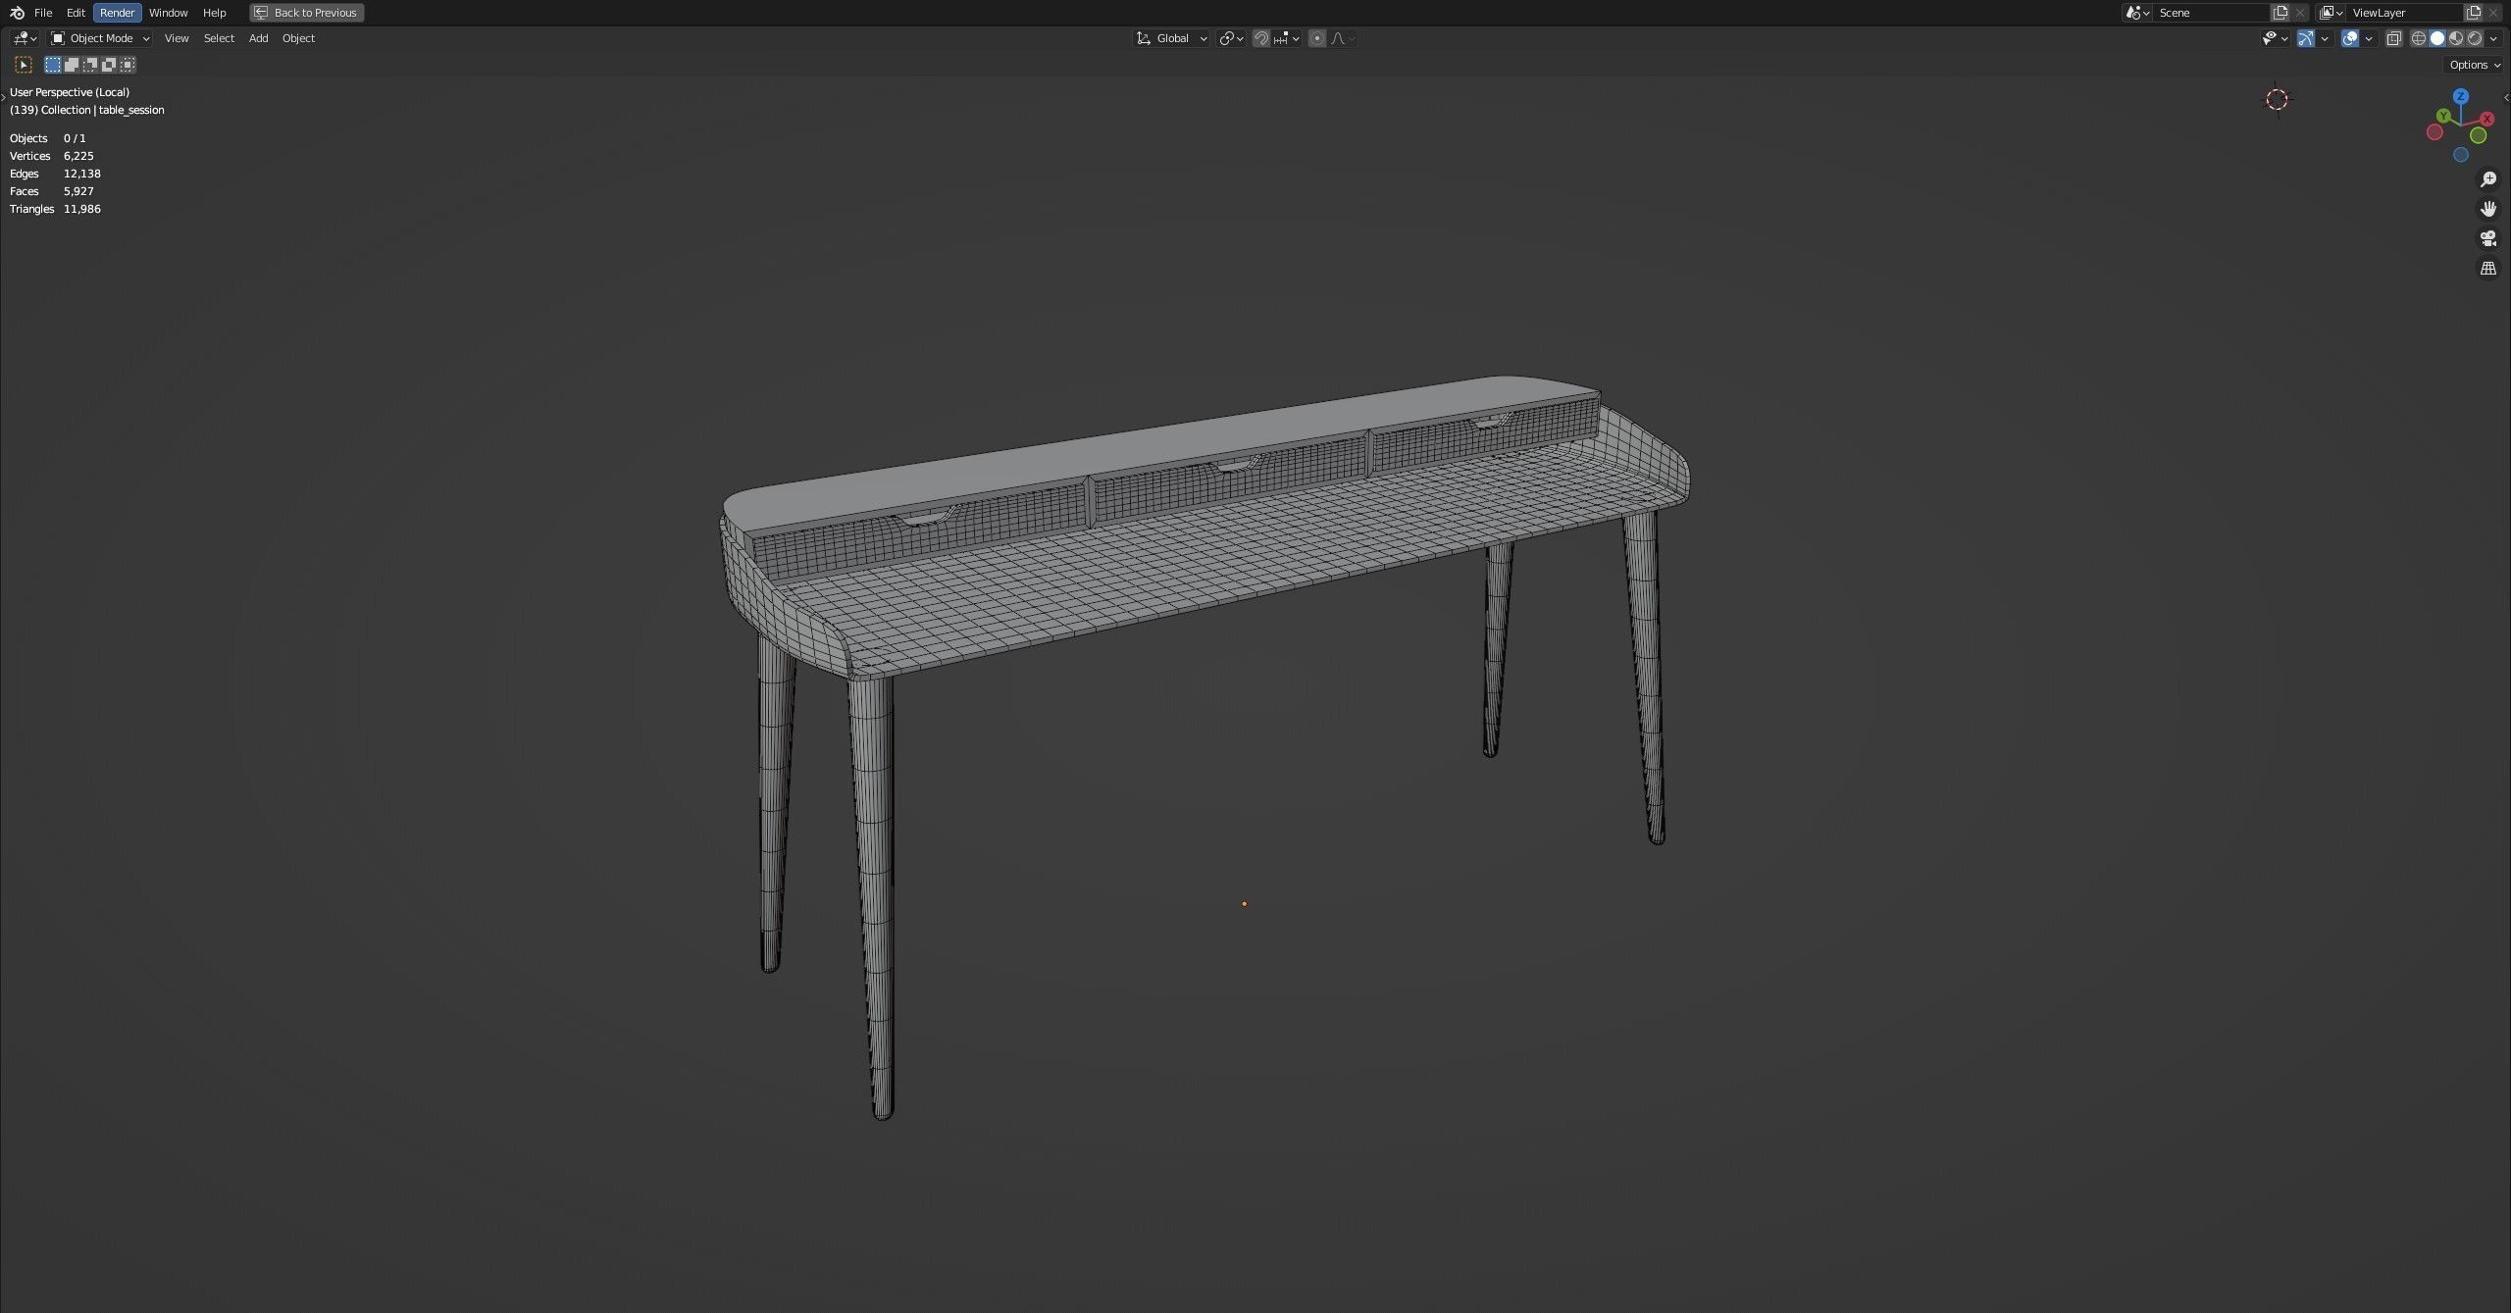The width and height of the screenshot is (2511, 1313).
Task: Remove the ViewLayer with the X icon
Action: tap(2493, 13)
